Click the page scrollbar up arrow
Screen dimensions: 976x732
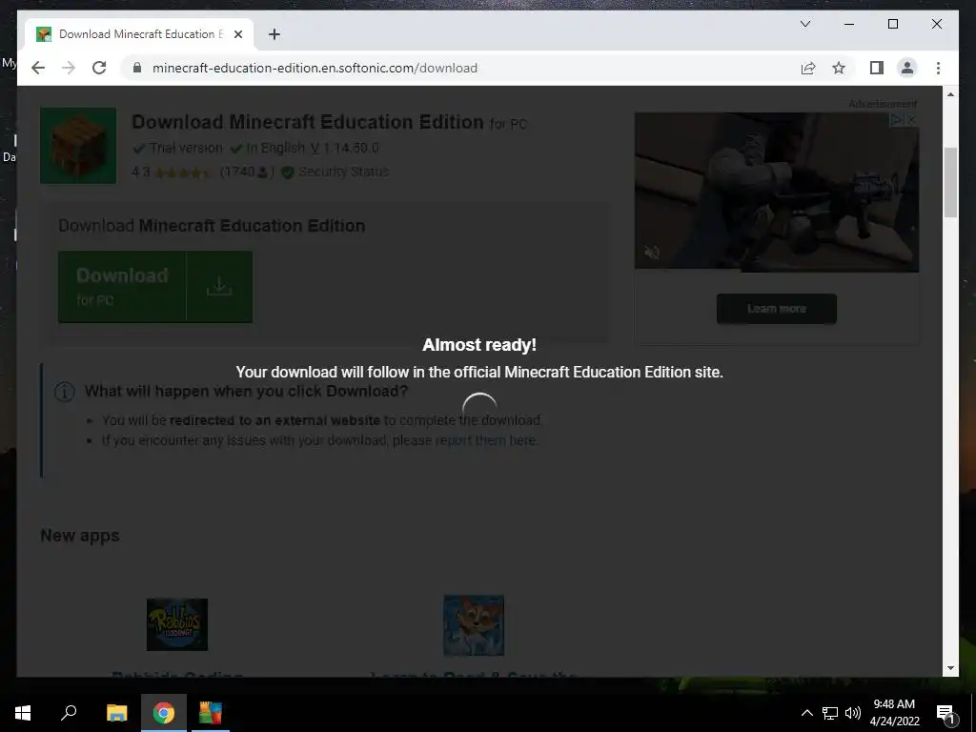(x=950, y=94)
